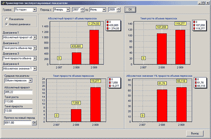Click the 2008 bar in Темп роста chart
211x139 pixels.
coord(162,49)
